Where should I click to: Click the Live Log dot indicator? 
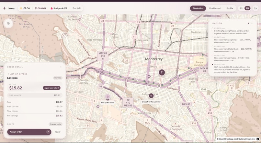248,23
